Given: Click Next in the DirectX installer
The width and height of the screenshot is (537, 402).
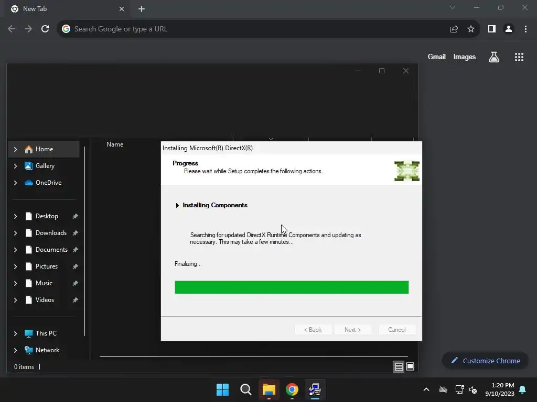Looking at the screenshot, I should [352, 330].
